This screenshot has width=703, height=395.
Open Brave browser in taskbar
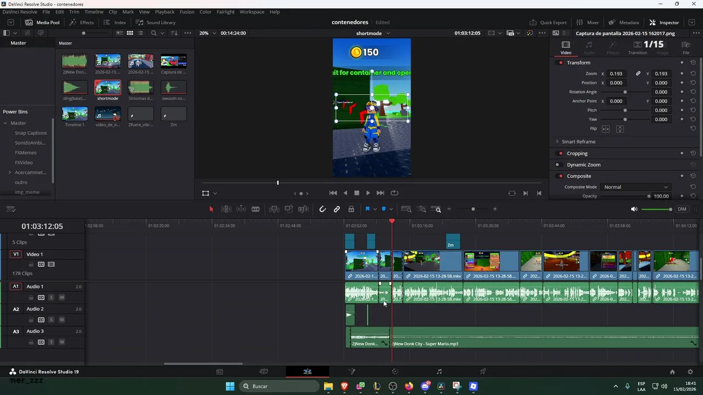344,386
